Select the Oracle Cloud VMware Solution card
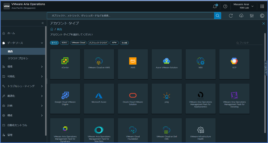 click(133, 99)
